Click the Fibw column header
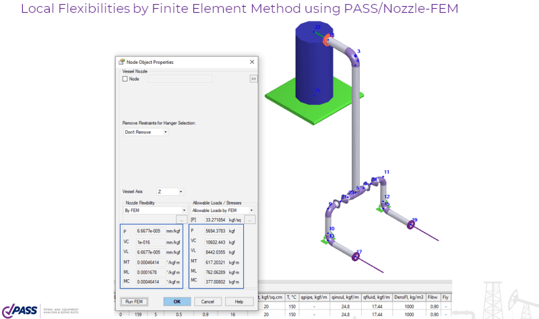Image resolution: width=539 pixels, height=319 pixels. tap(433, 297)
